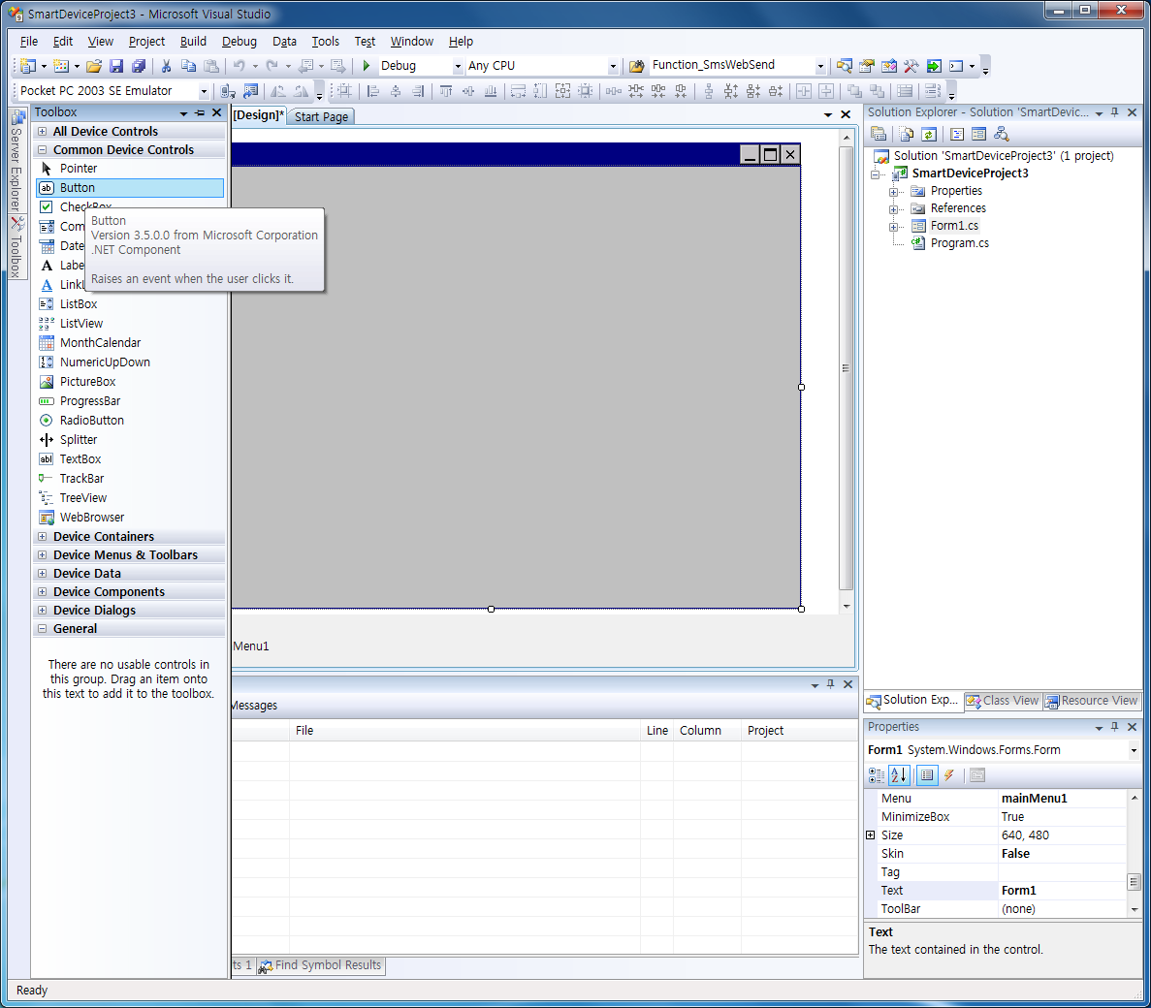Viewport: 1151px width, 1008px height.
Task: Expand the References node in Solution Explorer
Action: click(894, 208)
